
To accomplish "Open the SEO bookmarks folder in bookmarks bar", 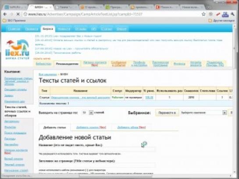I will pos(14,21).
